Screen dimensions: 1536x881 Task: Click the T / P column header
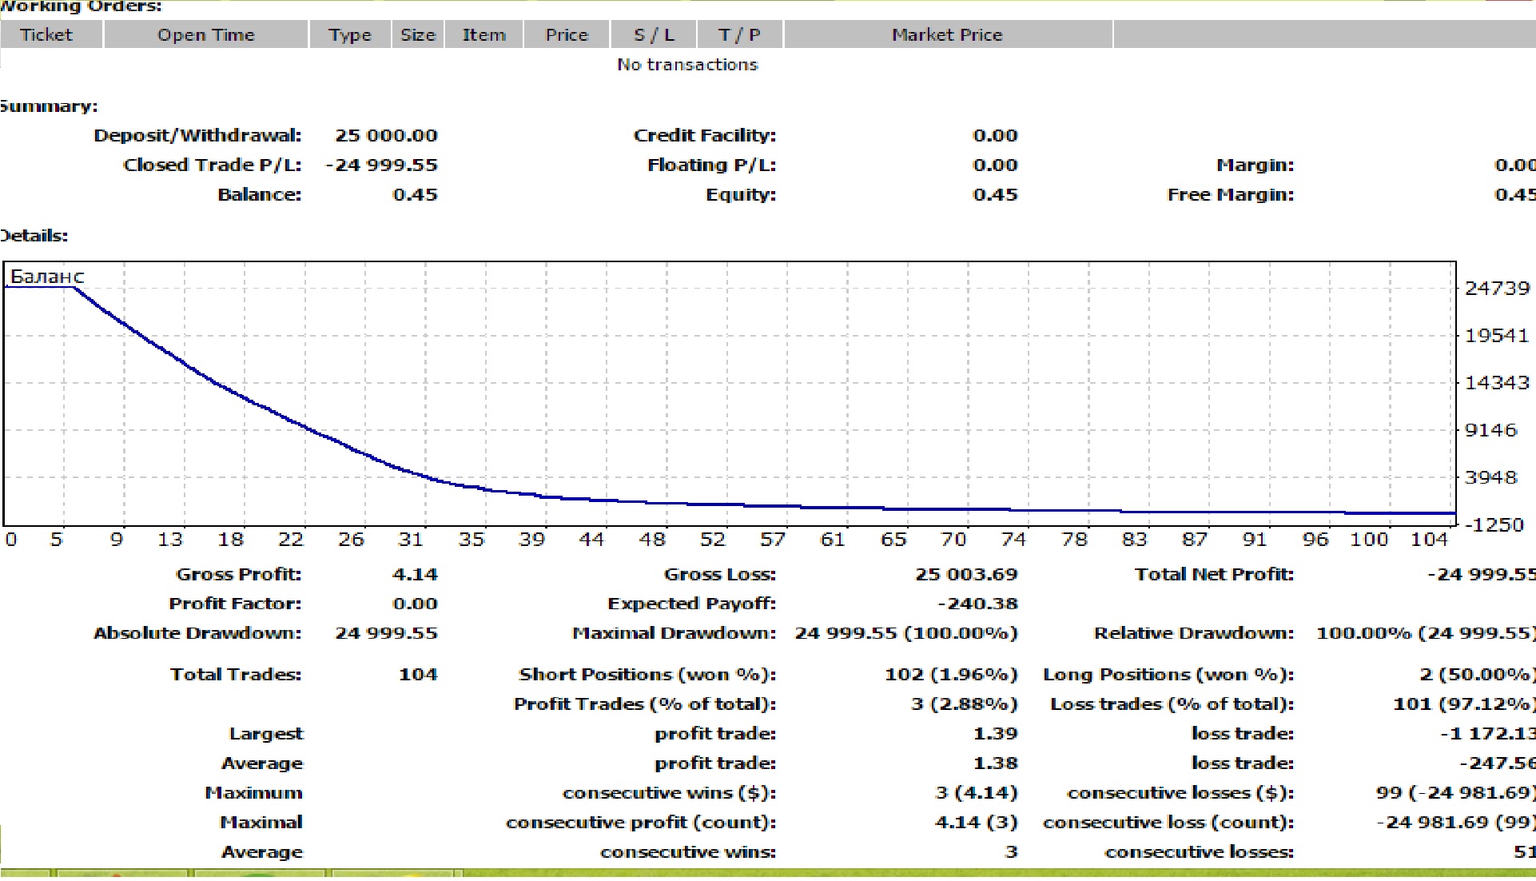coord(740,35)
